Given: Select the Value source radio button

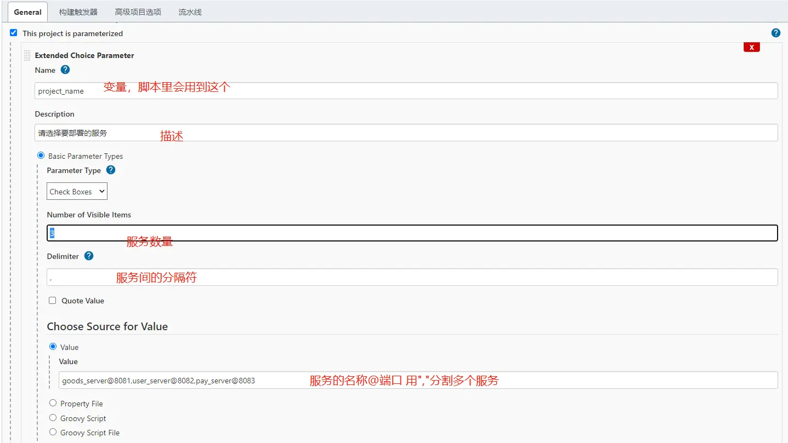Looking at the screenshot, I should tap(53, 347).
